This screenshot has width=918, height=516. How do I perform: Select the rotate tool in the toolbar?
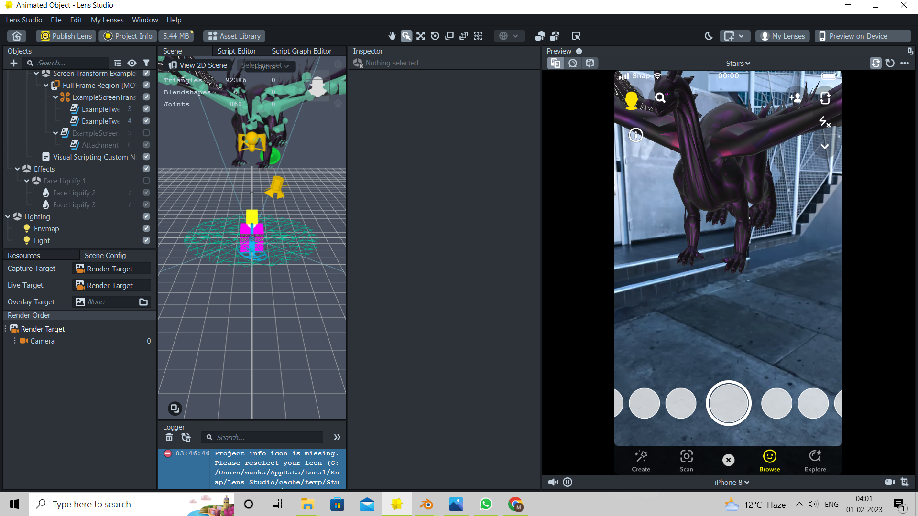(x=435, y=36)
